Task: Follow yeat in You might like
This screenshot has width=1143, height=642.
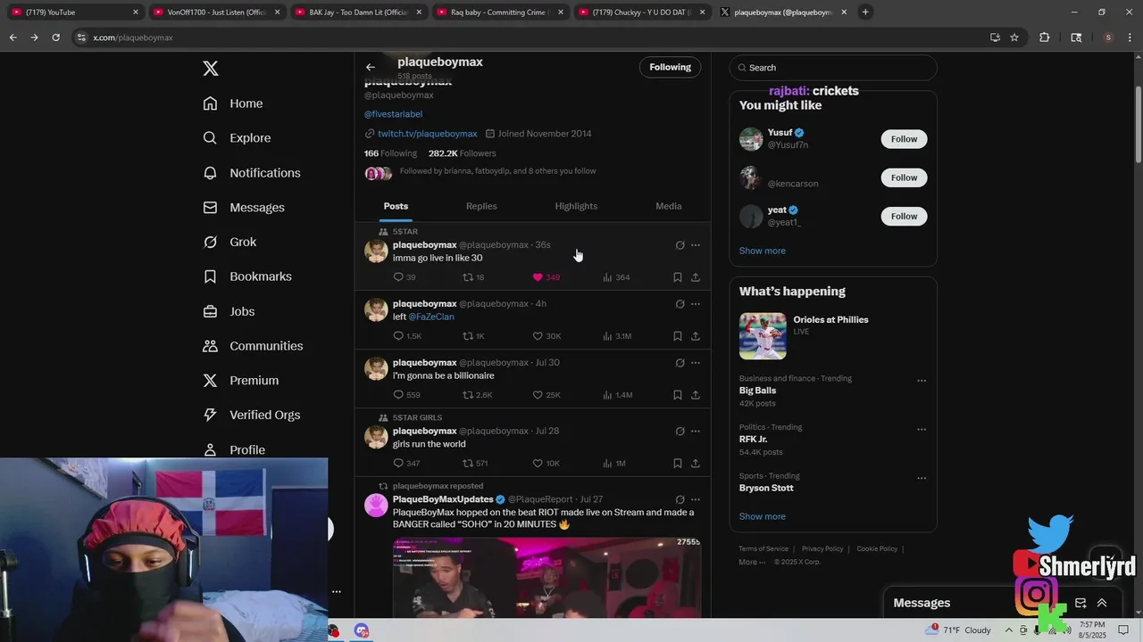Action: (904, 216)
